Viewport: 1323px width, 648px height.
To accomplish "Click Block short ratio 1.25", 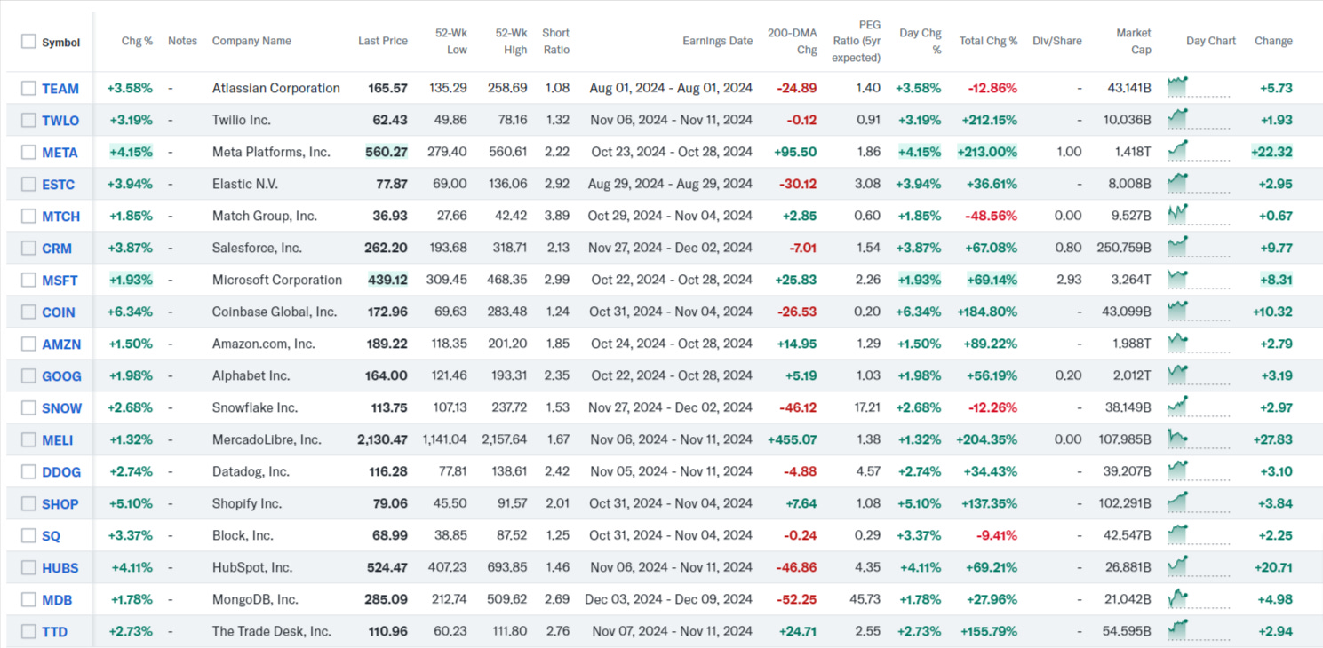I will coord(557,535).
